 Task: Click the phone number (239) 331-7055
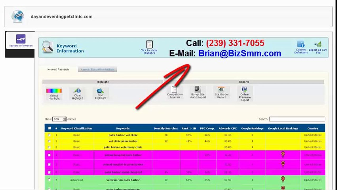coord(235,43)
